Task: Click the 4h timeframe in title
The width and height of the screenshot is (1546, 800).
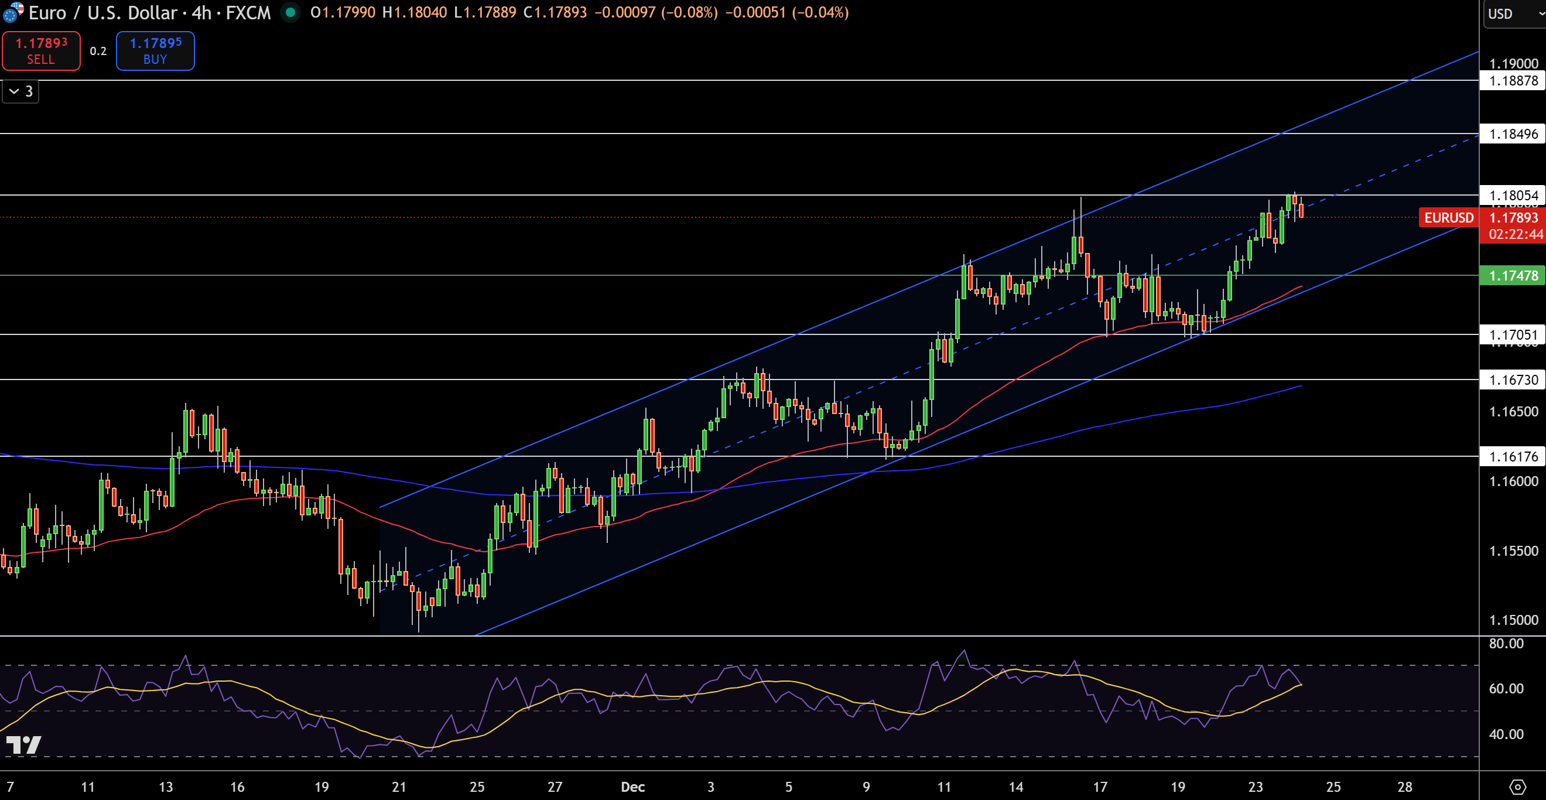Action: tap(201, 12)
